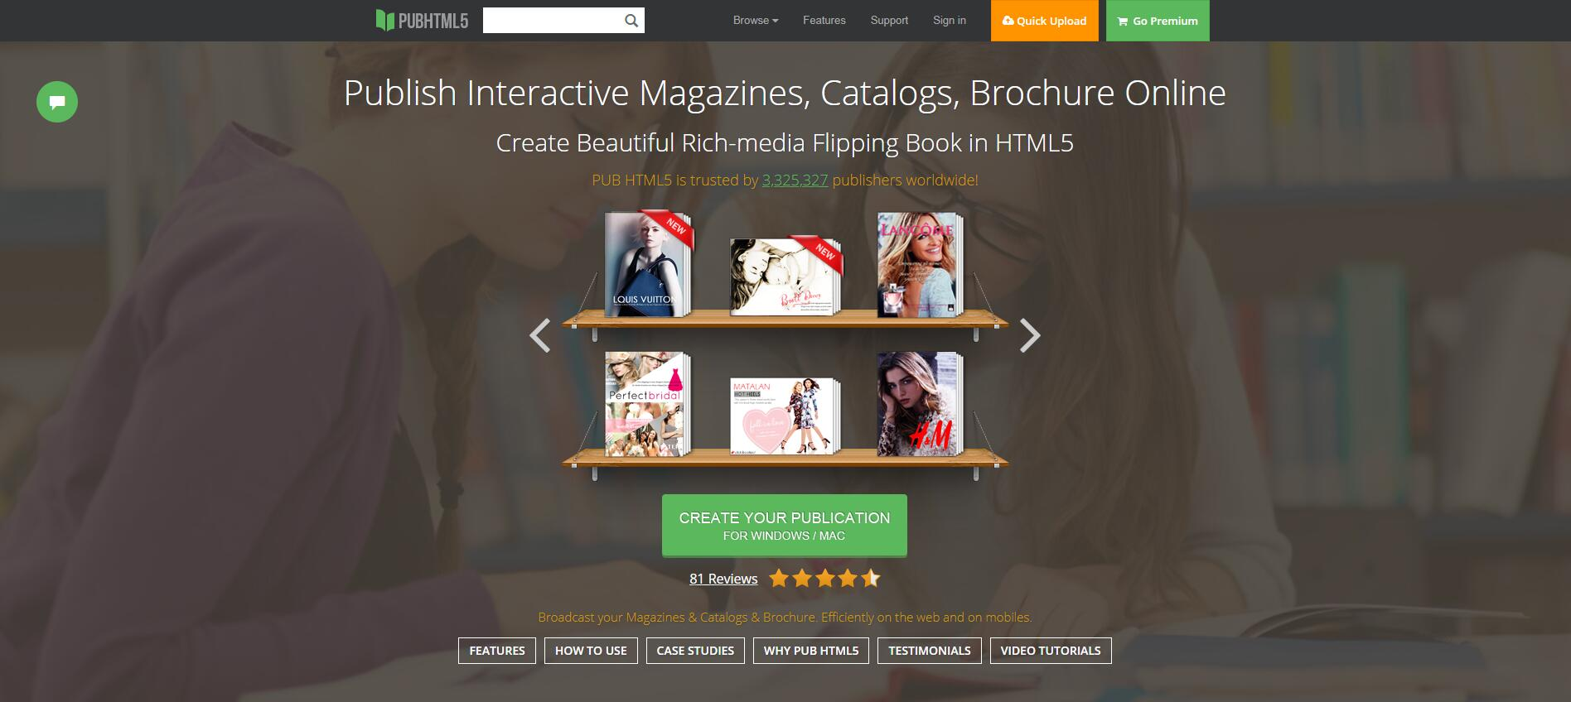Image resolution: width=1571 pixels, height=702 pixels.
Task: Open the Lancome magazine cover
Action: pyautogui.click(x=920, y=265)
